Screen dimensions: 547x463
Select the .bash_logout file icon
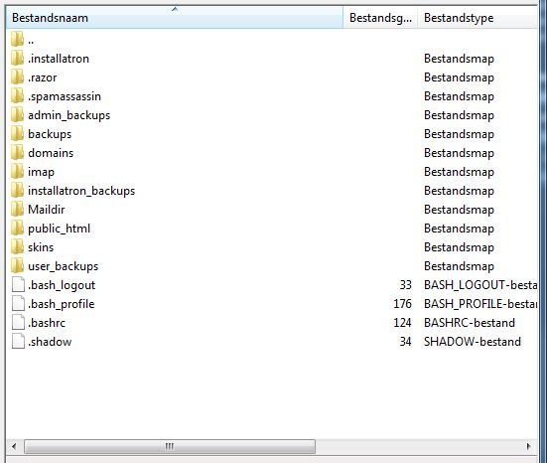pos(18,284)
